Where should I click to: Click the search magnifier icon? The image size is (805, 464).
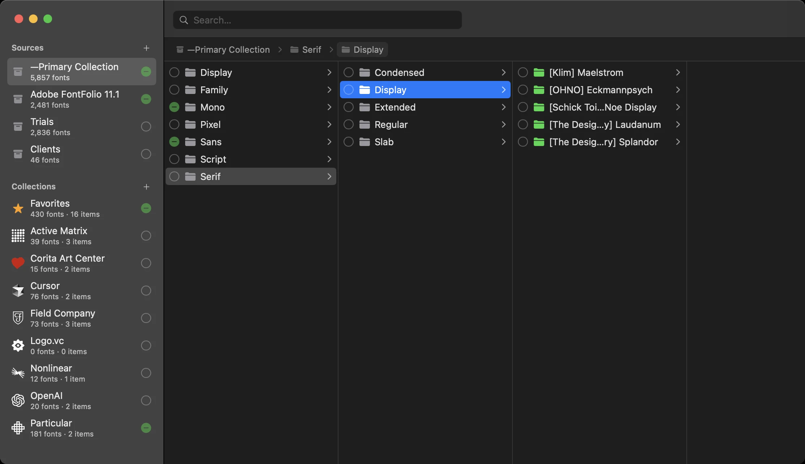pyautogui.click(x=184, y=20)
